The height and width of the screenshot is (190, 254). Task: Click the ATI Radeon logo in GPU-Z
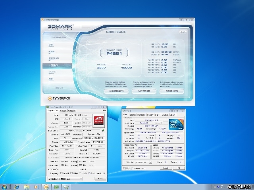[99, 120]
